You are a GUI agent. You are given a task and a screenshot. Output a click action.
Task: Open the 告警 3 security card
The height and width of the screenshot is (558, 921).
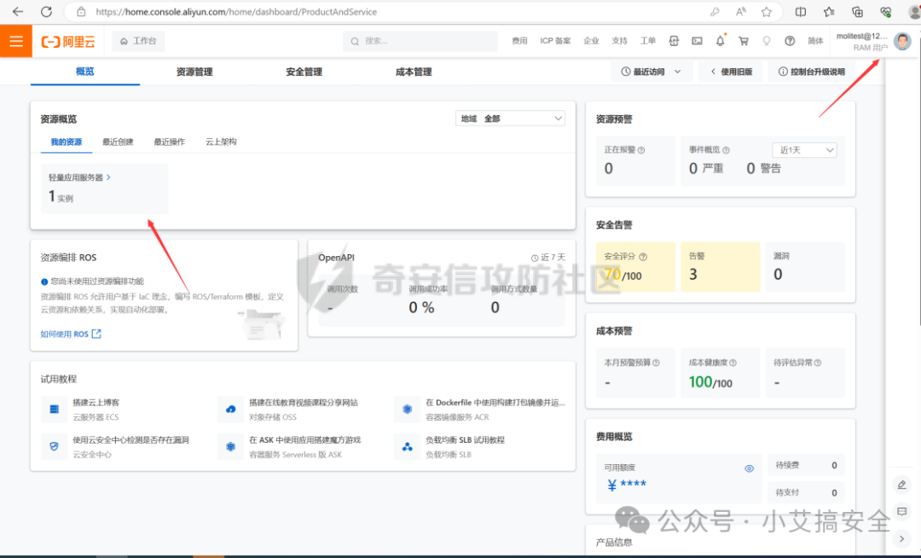(720, 267)
